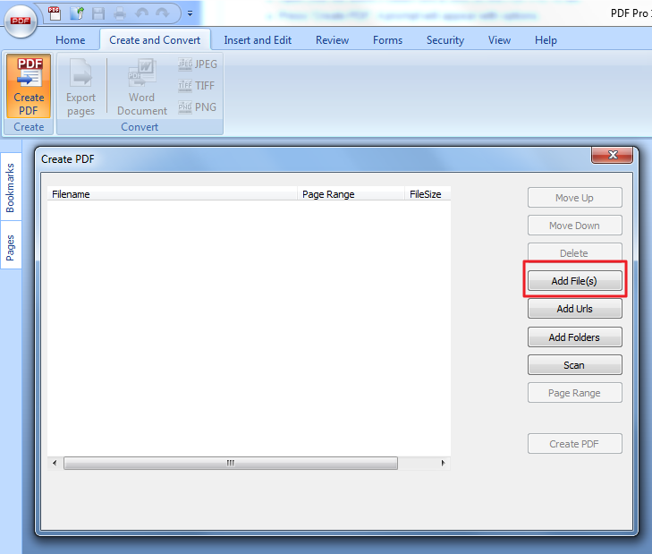This screenshot has height=554, width=652.
Task: Open the Insert and Edit tab
Action: tap(259, 40)
